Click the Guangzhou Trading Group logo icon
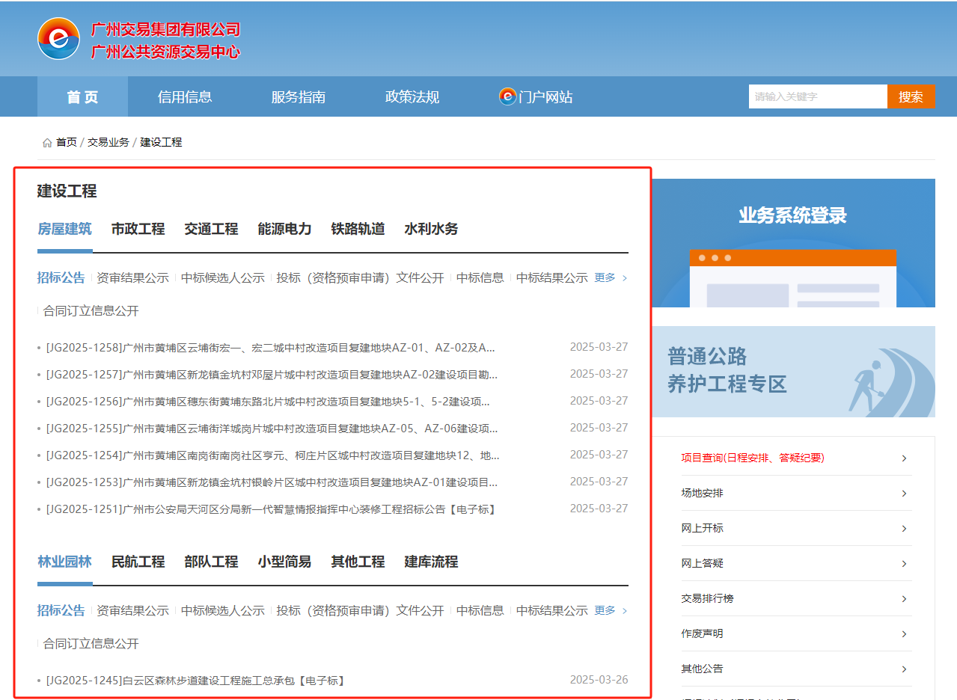The height and width of the screenshot is (700, 957). click(x=58, y=38)
